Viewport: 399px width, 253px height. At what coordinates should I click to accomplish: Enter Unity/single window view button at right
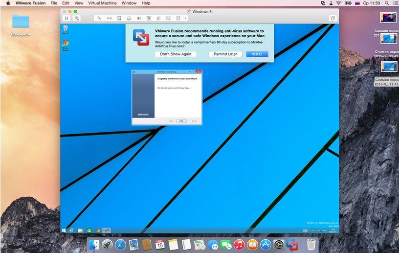point(332,18)
